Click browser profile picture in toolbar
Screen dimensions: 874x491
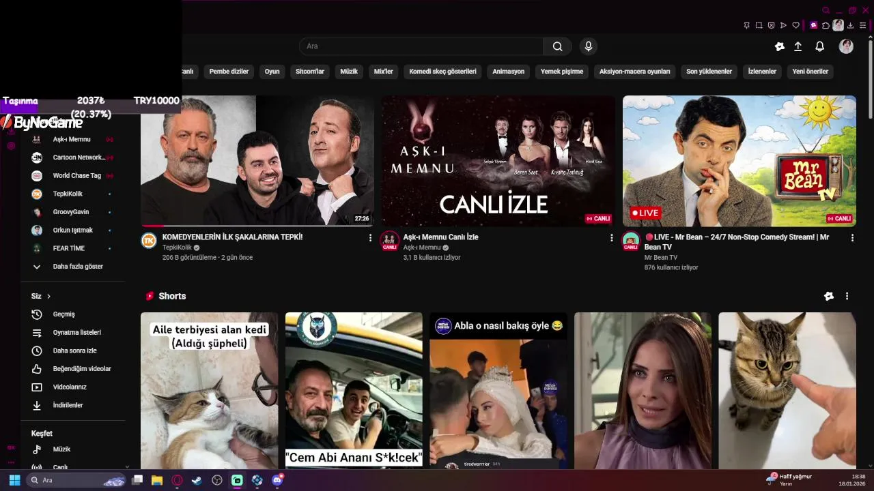coord(838,25)
